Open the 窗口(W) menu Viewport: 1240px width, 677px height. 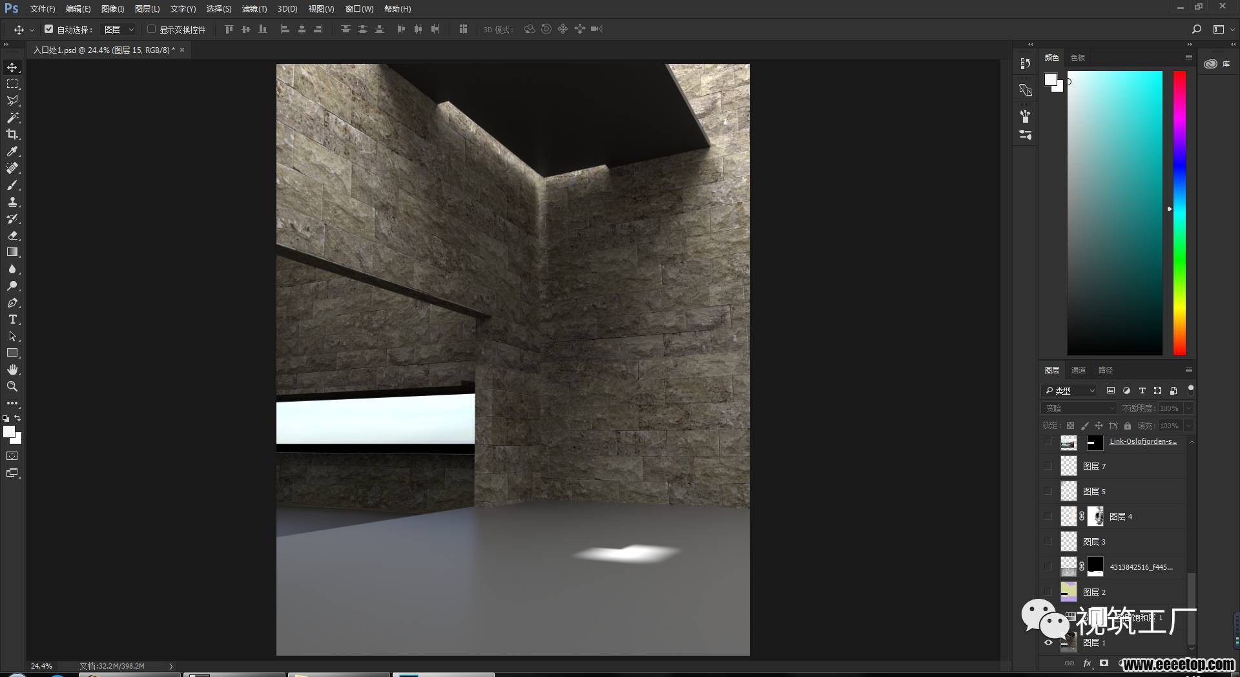[x=359, y=8]
